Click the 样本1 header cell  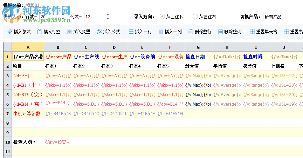pos(58,66)
